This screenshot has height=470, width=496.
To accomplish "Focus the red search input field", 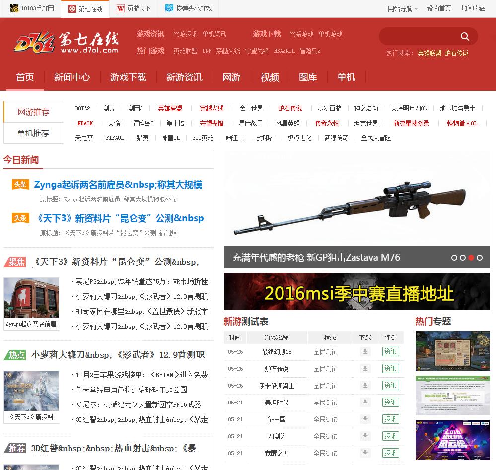I will 419,36.
